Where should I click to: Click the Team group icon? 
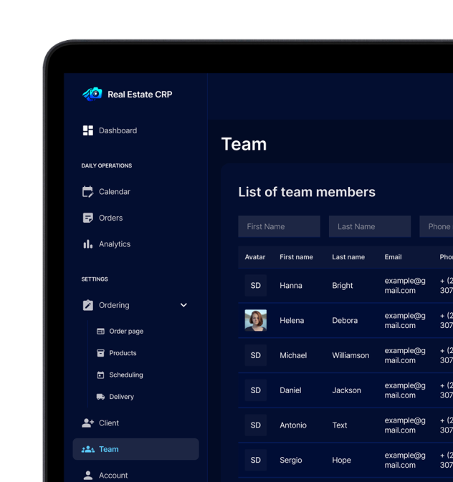(x=87, y=449)
